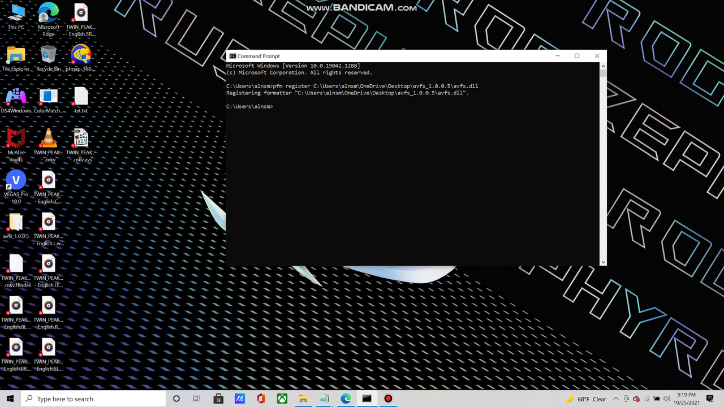Launch VEGAS Pro 19.0 shortcut
Viewport: 724px width, 407px height.
[16, 188]
